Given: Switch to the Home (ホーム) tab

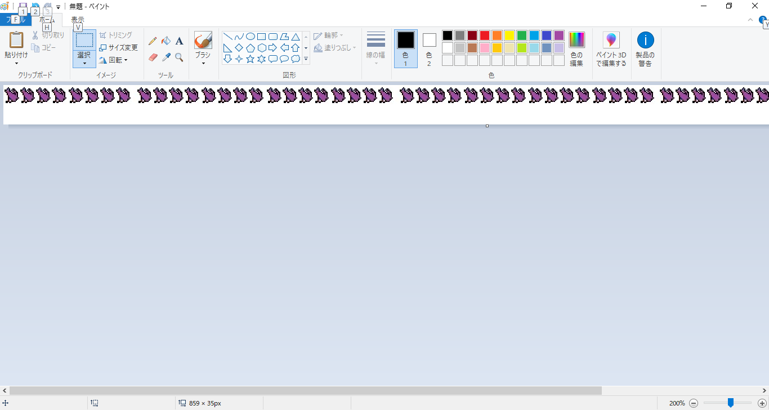Looking at the screenshot, I should 47,20.
